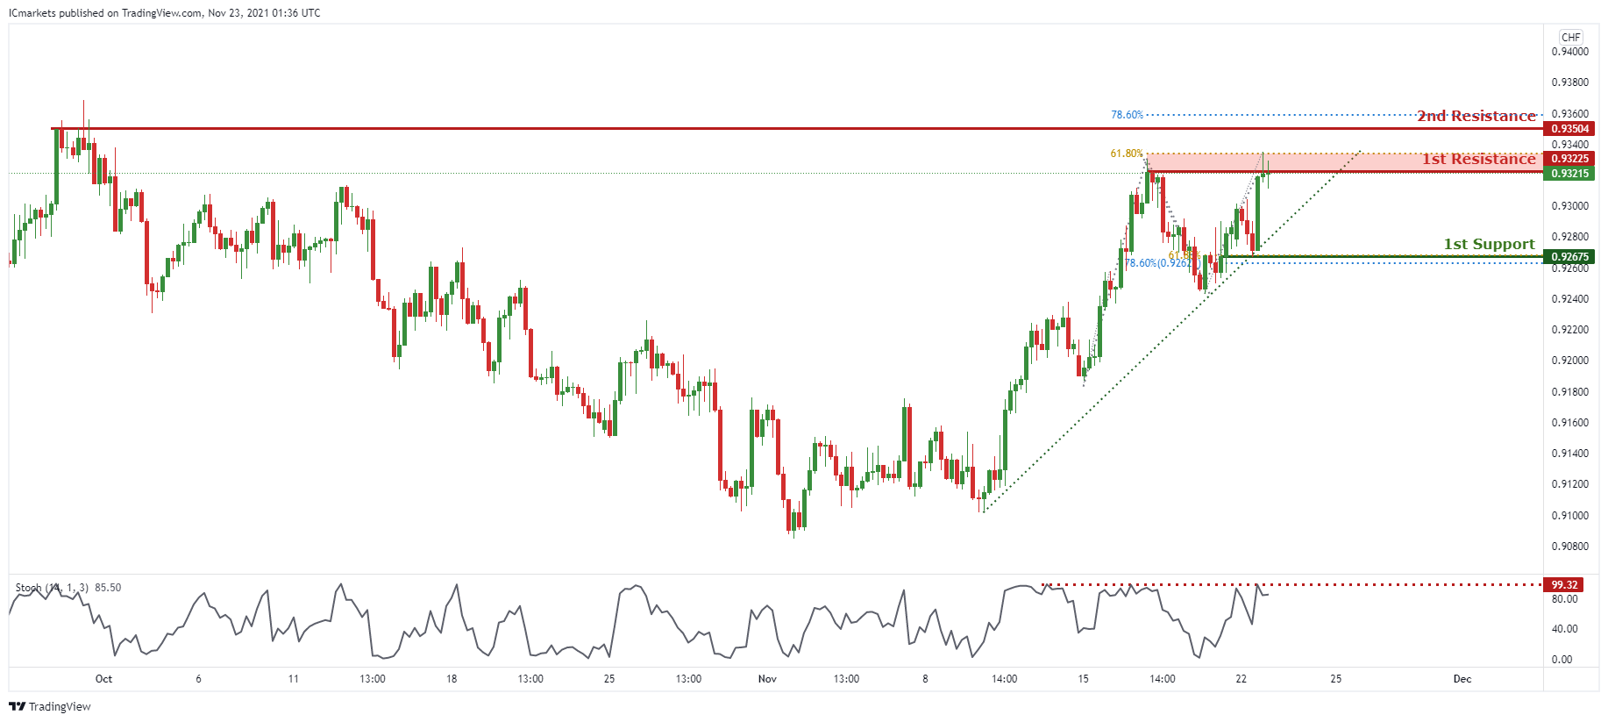Click the 'Dec' time axis label
Screen dimensions: 1608x722
pos(1462,679)
